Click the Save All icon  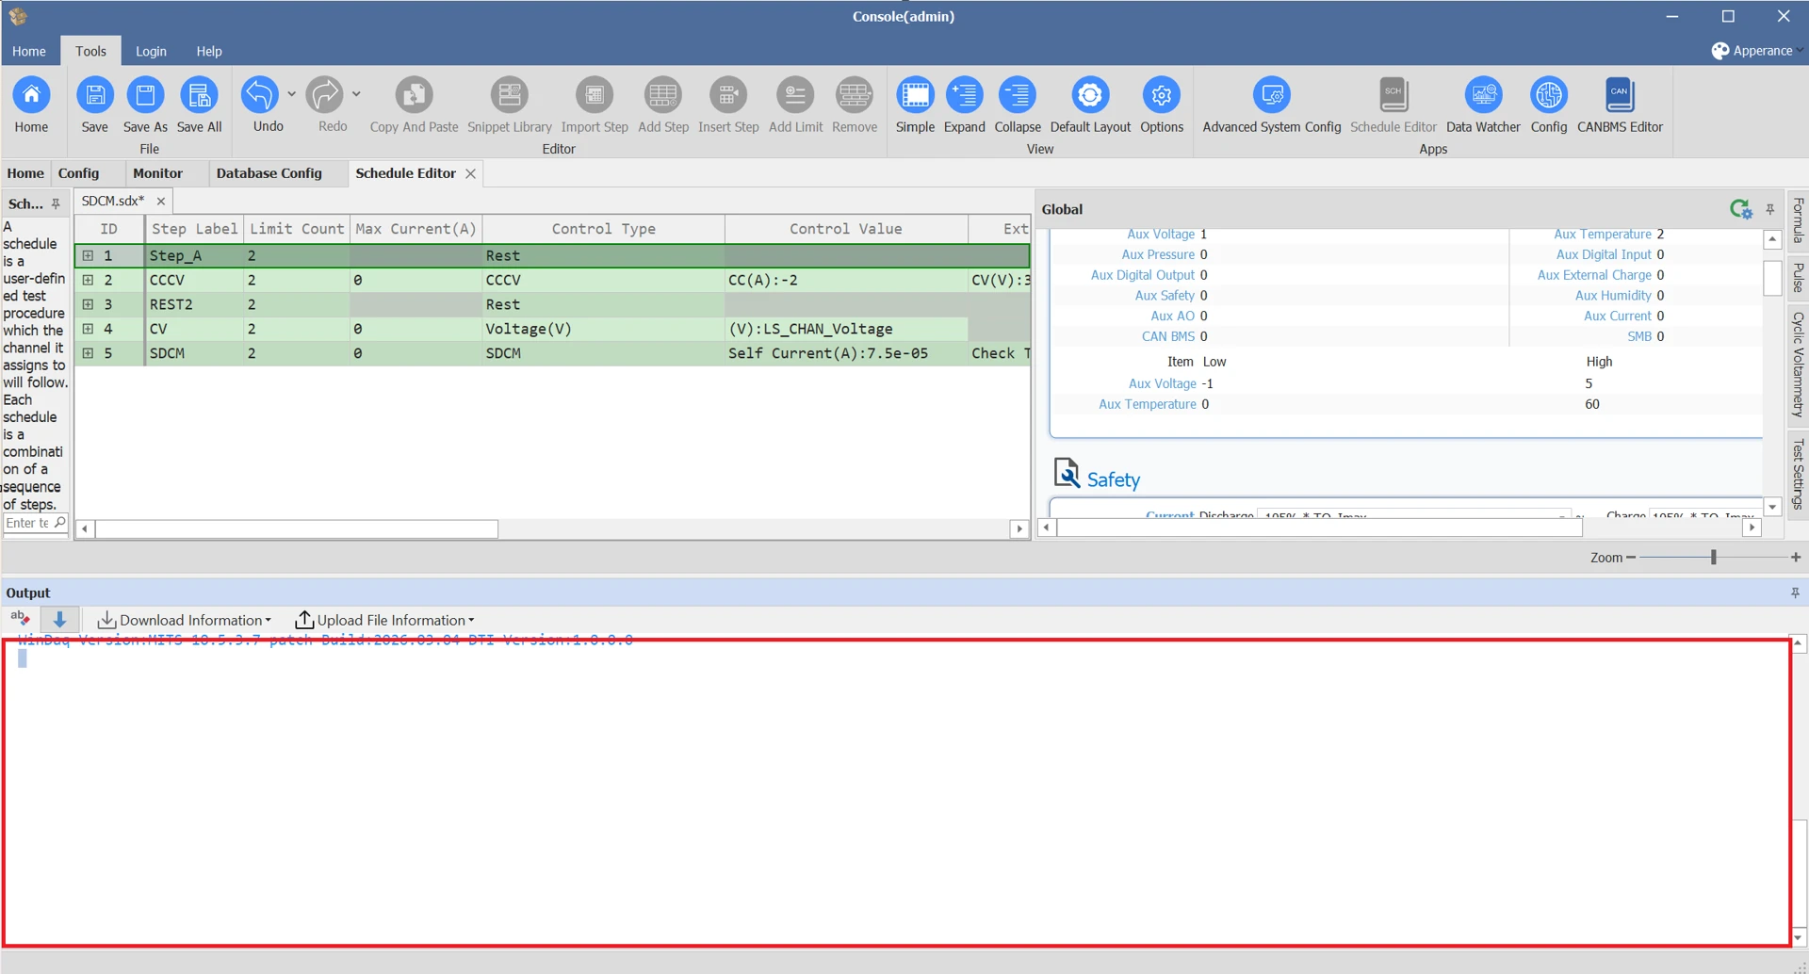[x=199, y=95]
